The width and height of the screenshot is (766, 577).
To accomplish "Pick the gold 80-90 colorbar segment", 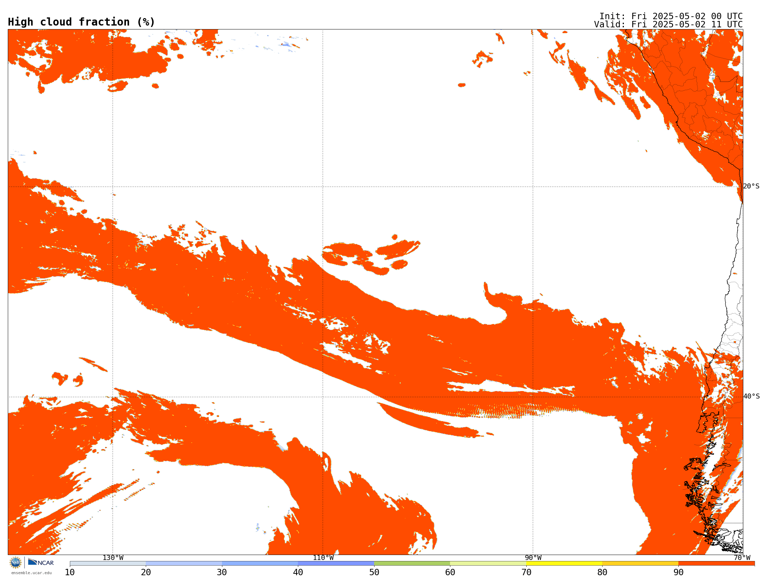I will point(640,564).
